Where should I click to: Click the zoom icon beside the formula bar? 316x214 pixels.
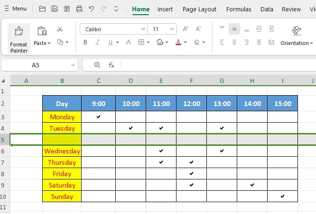click(x=97, y=65)
